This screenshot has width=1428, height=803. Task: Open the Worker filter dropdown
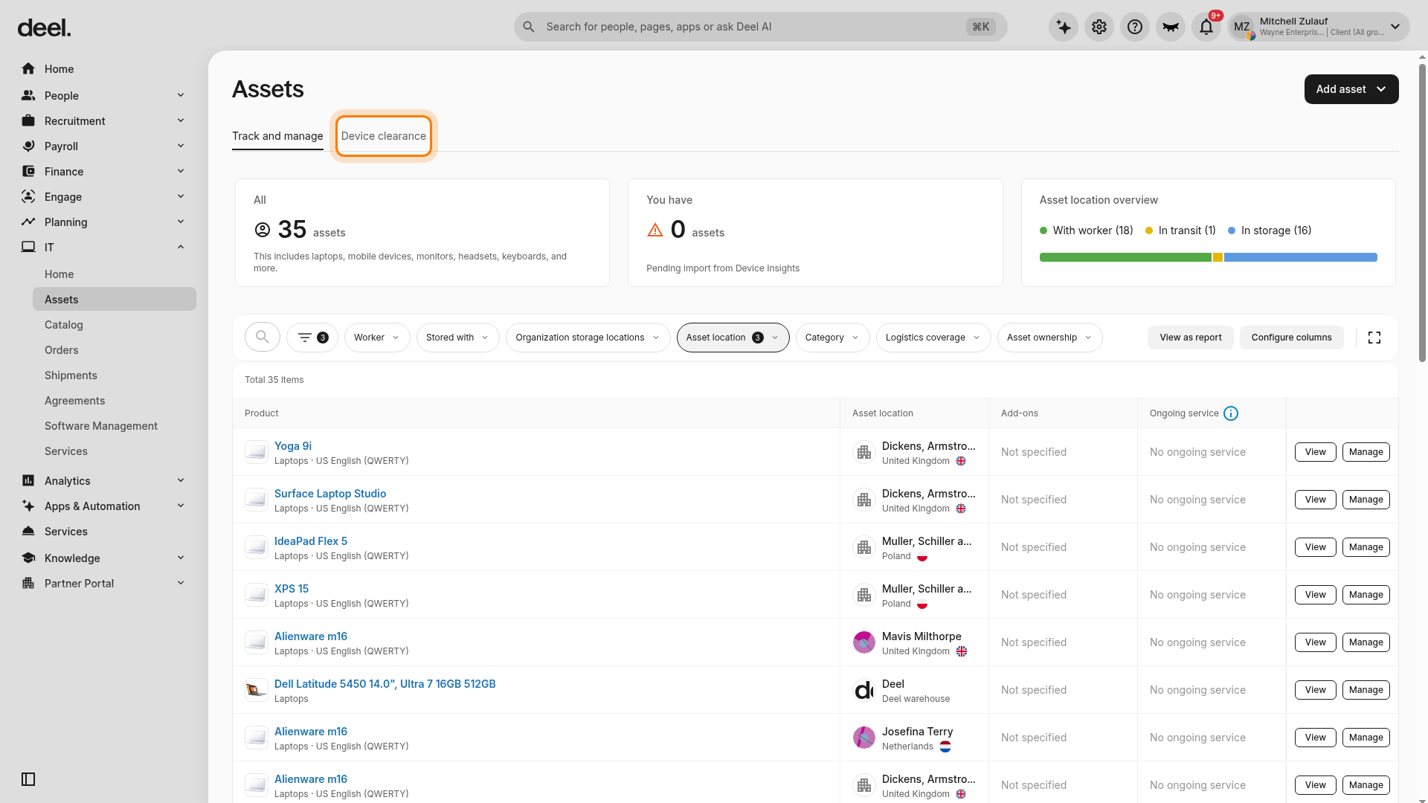[x=377, y=338]
